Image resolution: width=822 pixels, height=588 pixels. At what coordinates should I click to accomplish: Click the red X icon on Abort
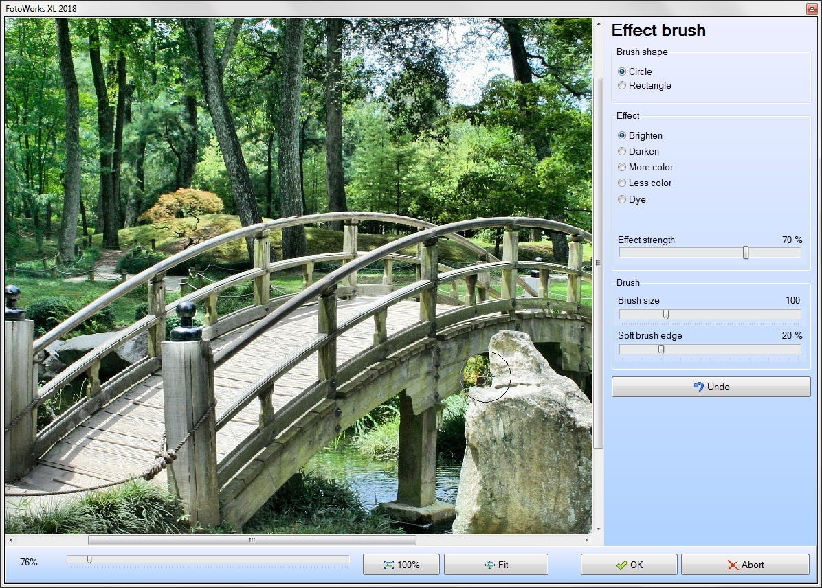733,565
